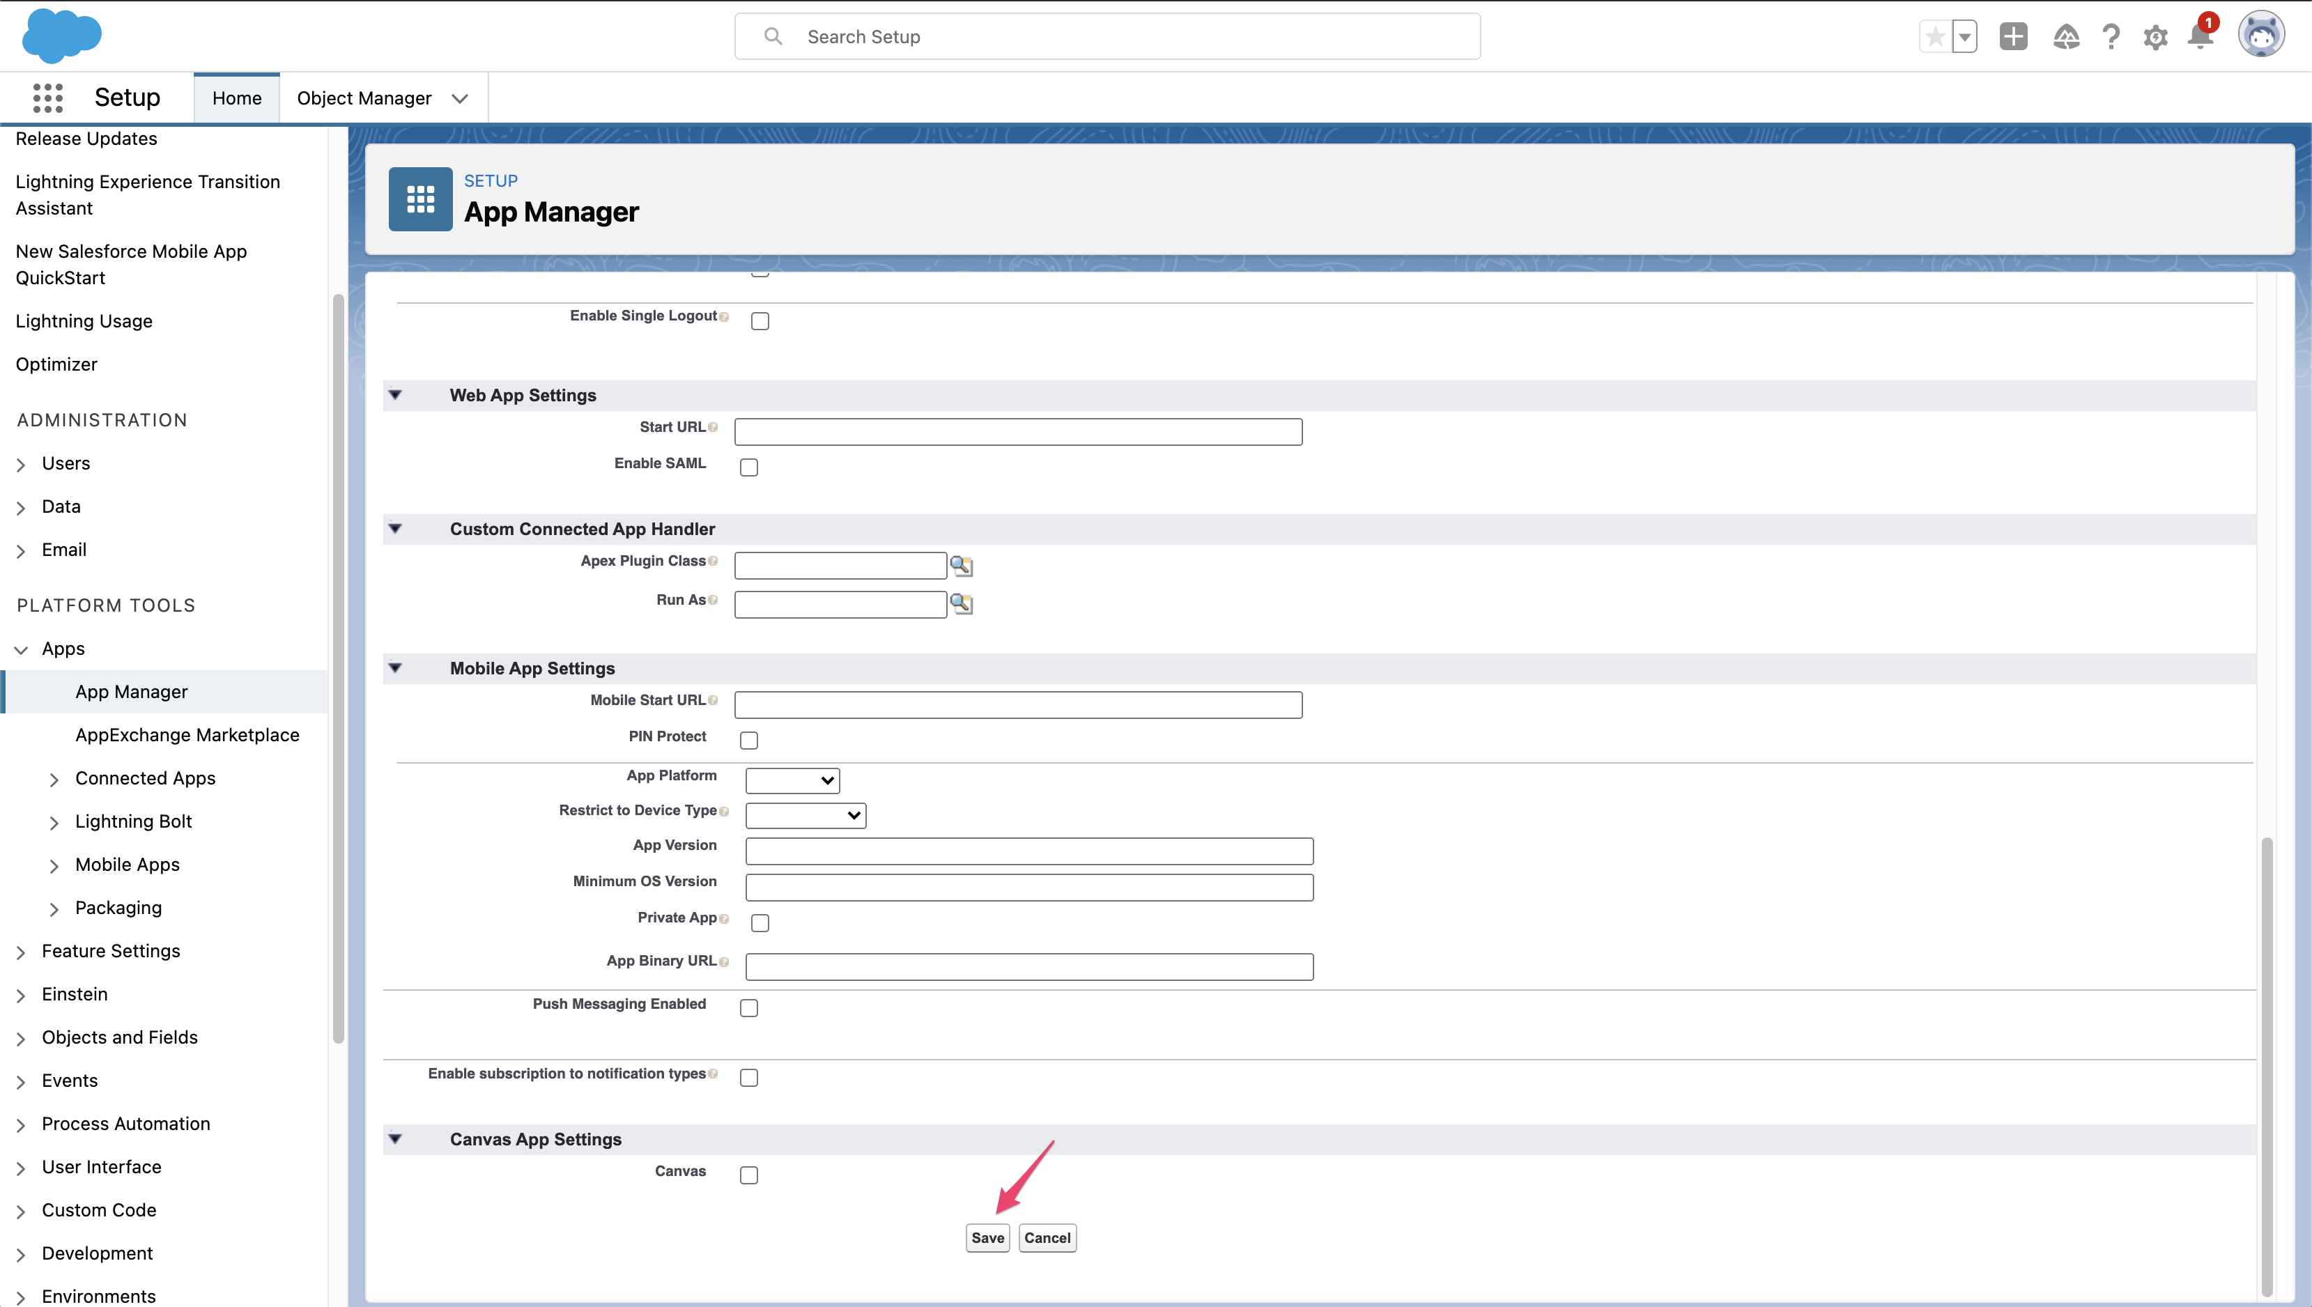Image resolution: width=2312 pixels, height=1307 pixels.
Task: Show help icon next to Start URL
Action: (x=713, y=427)
